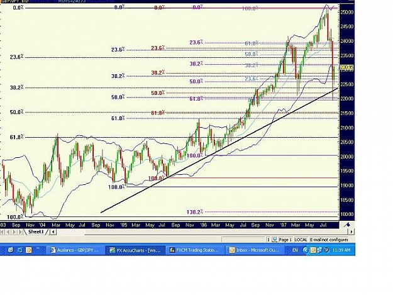The height and width of the screenshot is (295, 393).
Task: Open the Auslanco GBP/JPY taskbar window
Action: (x=75, y=250)
